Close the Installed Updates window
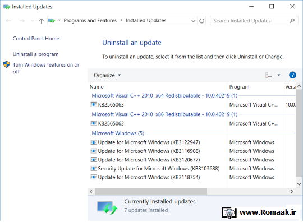 292,7
